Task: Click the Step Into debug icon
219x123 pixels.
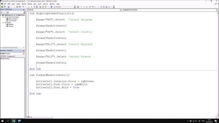Action: (92, 7)
